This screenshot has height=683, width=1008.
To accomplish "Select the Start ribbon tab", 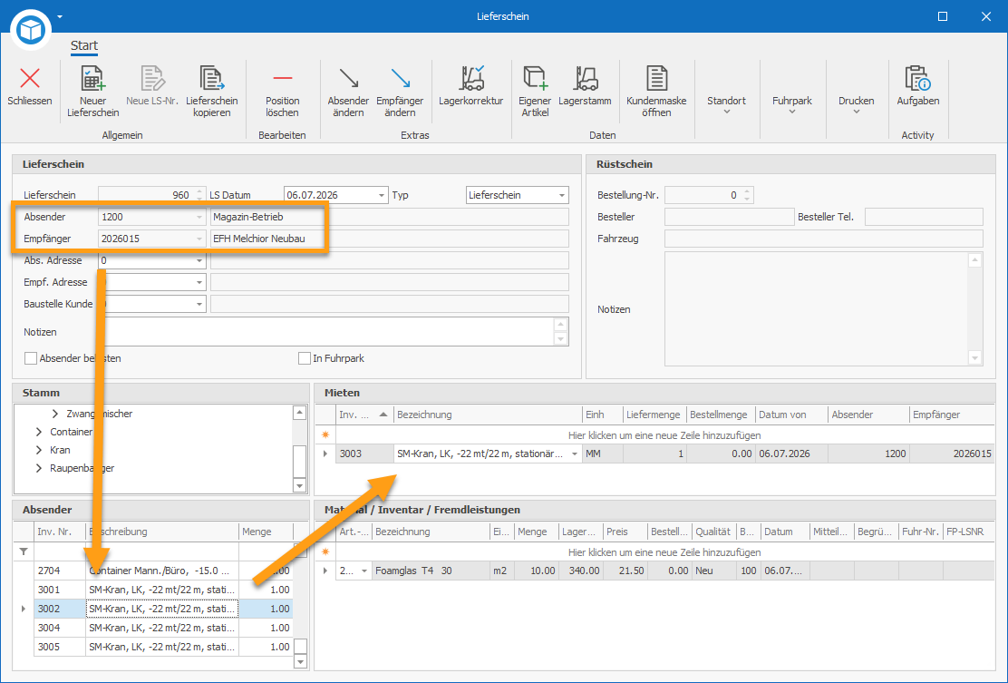I will [84, 45].
